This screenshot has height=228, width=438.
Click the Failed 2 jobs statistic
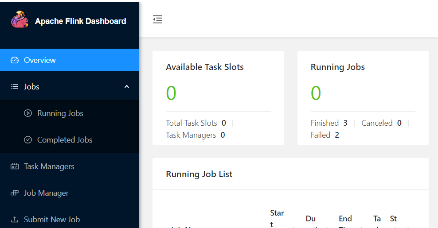pyautogui.click(x=325, y=135)
